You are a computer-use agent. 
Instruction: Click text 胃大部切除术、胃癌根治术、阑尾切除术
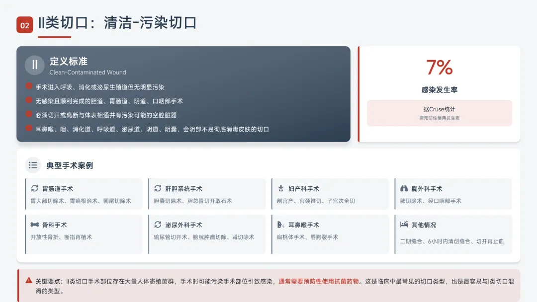pos(81,201)
